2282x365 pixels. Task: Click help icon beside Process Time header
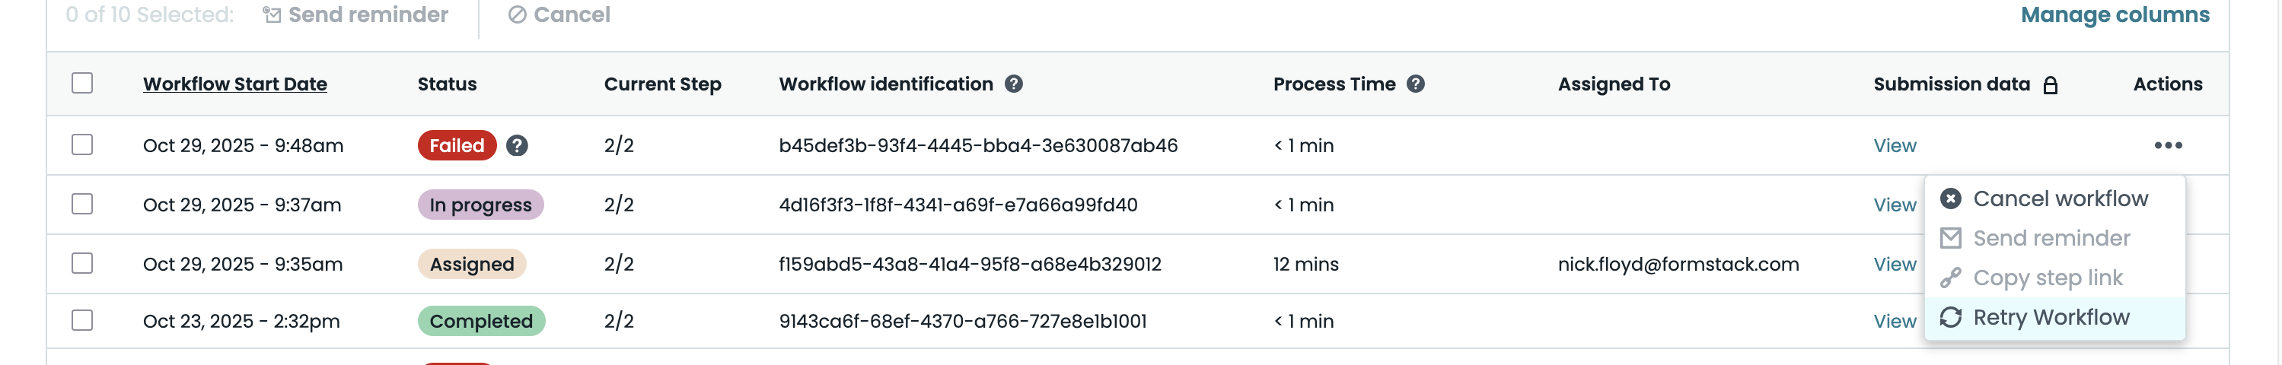click(x=1416, y=84)
